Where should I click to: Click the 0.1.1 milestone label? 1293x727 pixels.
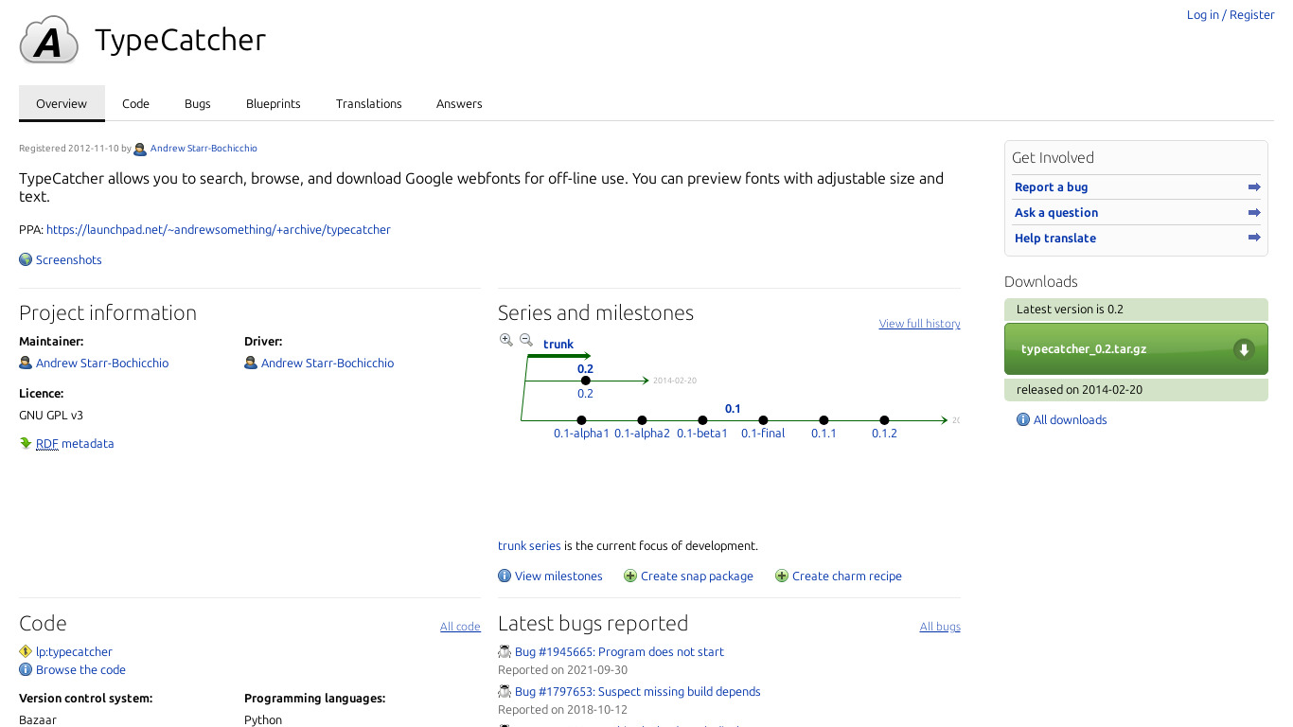pyautogui.click(x=824, y=433)
